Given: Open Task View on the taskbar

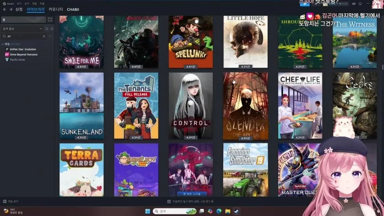Looking at the screenshot, I should coord(201,211).
